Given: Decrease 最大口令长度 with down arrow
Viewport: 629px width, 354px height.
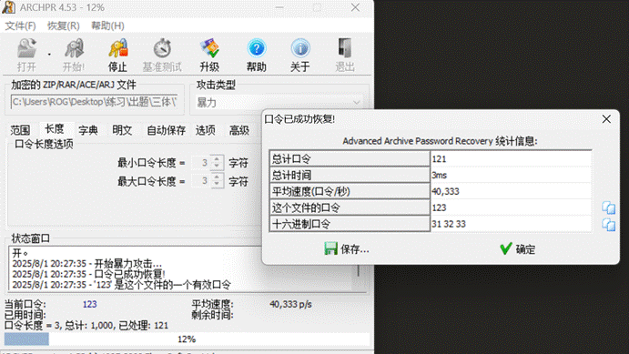Looking at the screenshot, I should (217, 184).
